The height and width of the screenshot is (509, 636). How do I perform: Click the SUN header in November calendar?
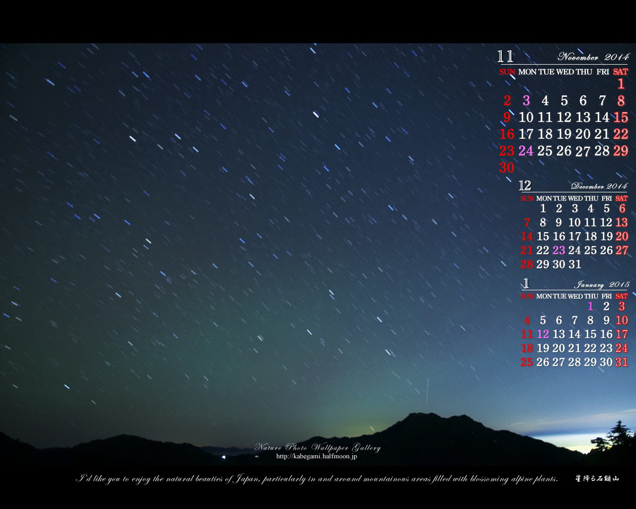tap(507, 72)
